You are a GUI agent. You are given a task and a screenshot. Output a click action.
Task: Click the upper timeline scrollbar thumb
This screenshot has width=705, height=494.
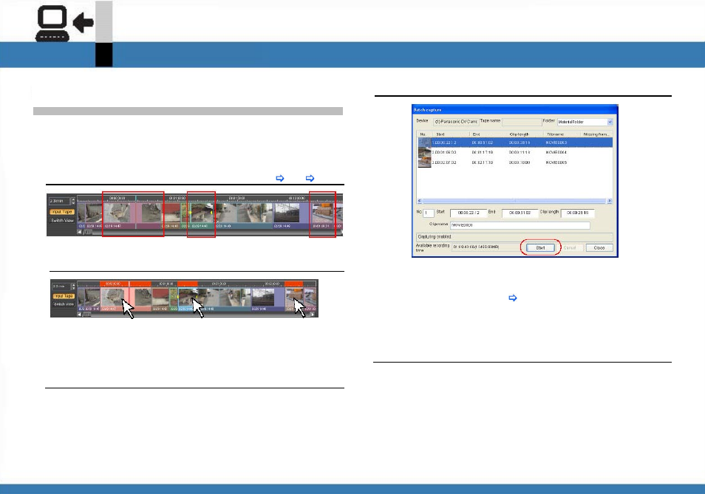88,232
